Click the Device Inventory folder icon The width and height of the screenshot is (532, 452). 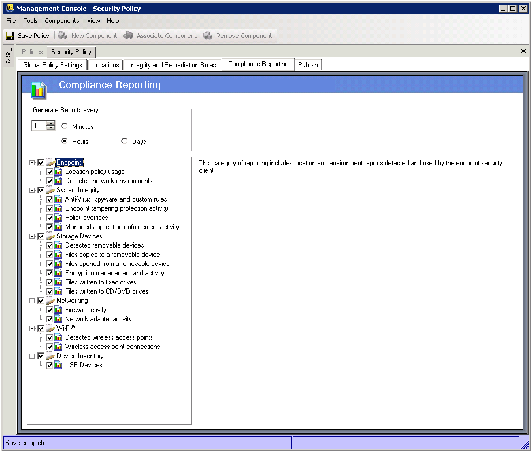[x=50, y=355]
